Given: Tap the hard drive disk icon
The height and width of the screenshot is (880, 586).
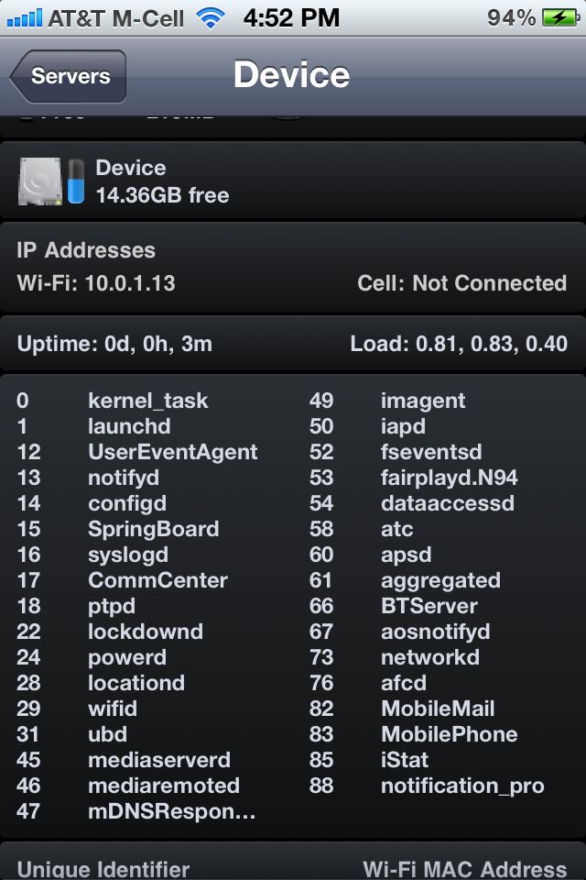Looking at the screenshot, I should [39, 181].
